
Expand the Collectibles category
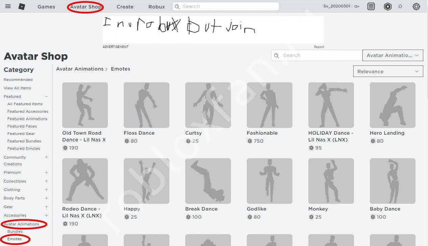click(x=46, y=181)
